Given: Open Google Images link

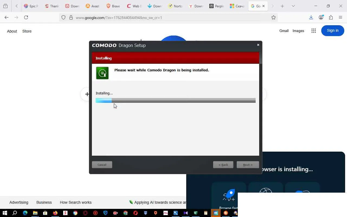Looking at the screenshot, I should click(298, 31).
